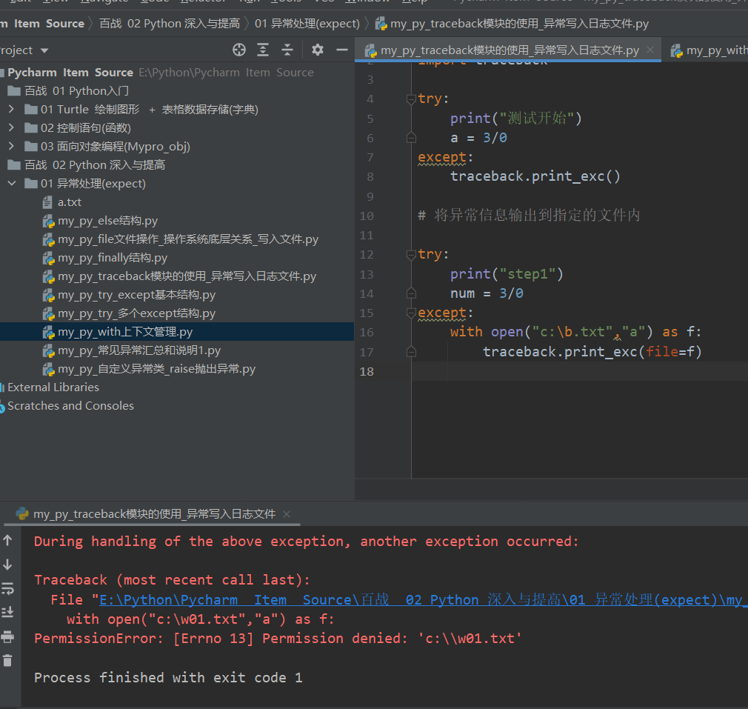
Task: Click External Libraries node
Action: tap(53, 387)
